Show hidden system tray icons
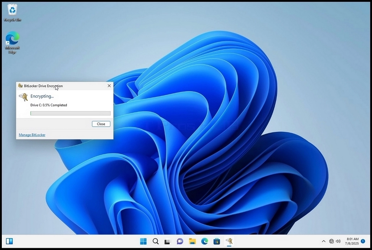Screen dimensions: 372x250 [324, 241]
